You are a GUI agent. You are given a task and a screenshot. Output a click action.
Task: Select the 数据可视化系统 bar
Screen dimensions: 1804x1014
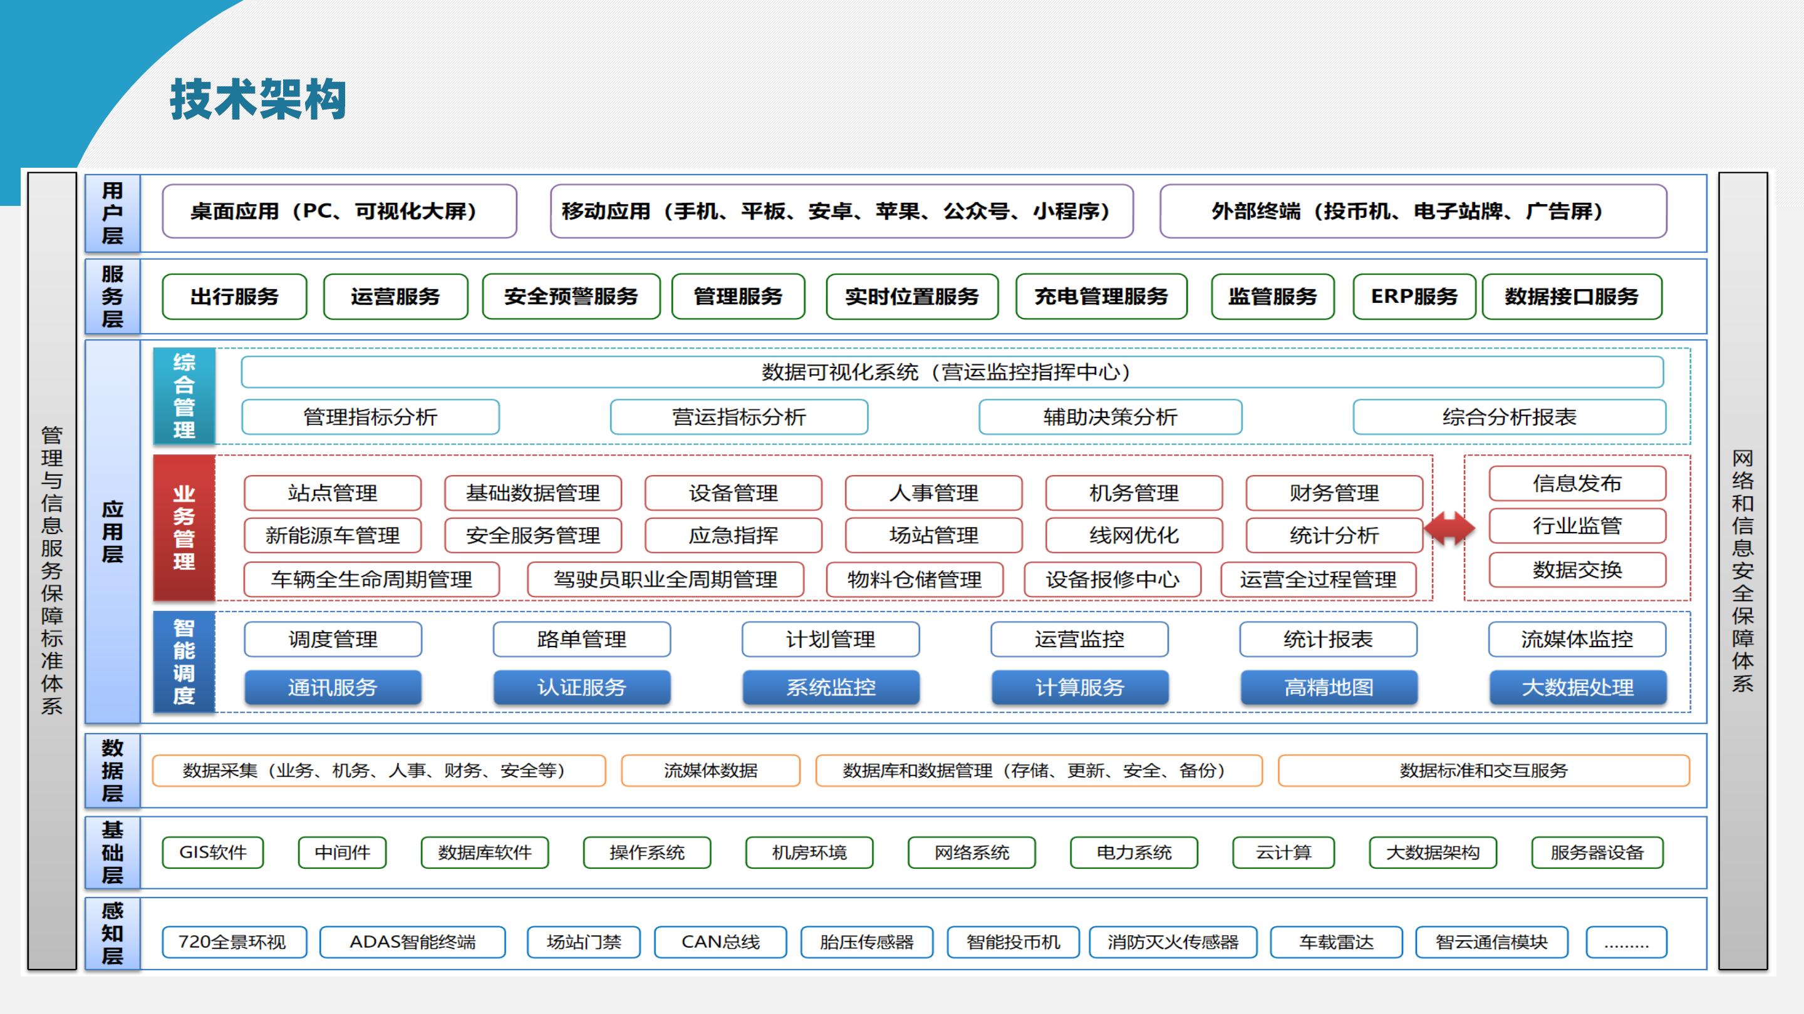pyautogui.click(x=951, y=372)
